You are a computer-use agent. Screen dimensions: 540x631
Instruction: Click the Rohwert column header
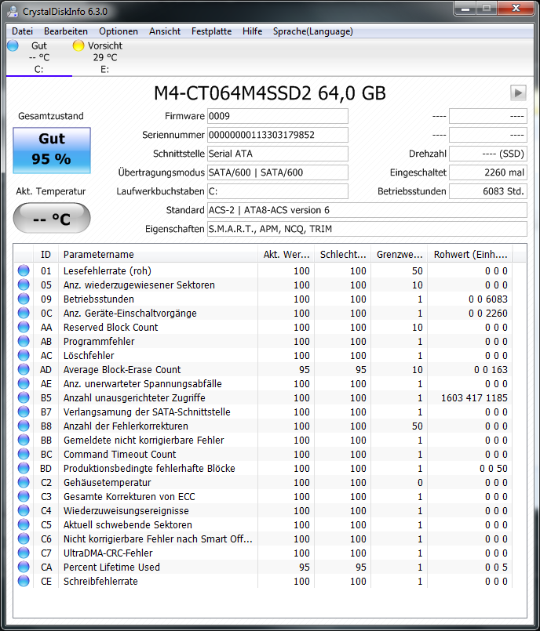470,254
